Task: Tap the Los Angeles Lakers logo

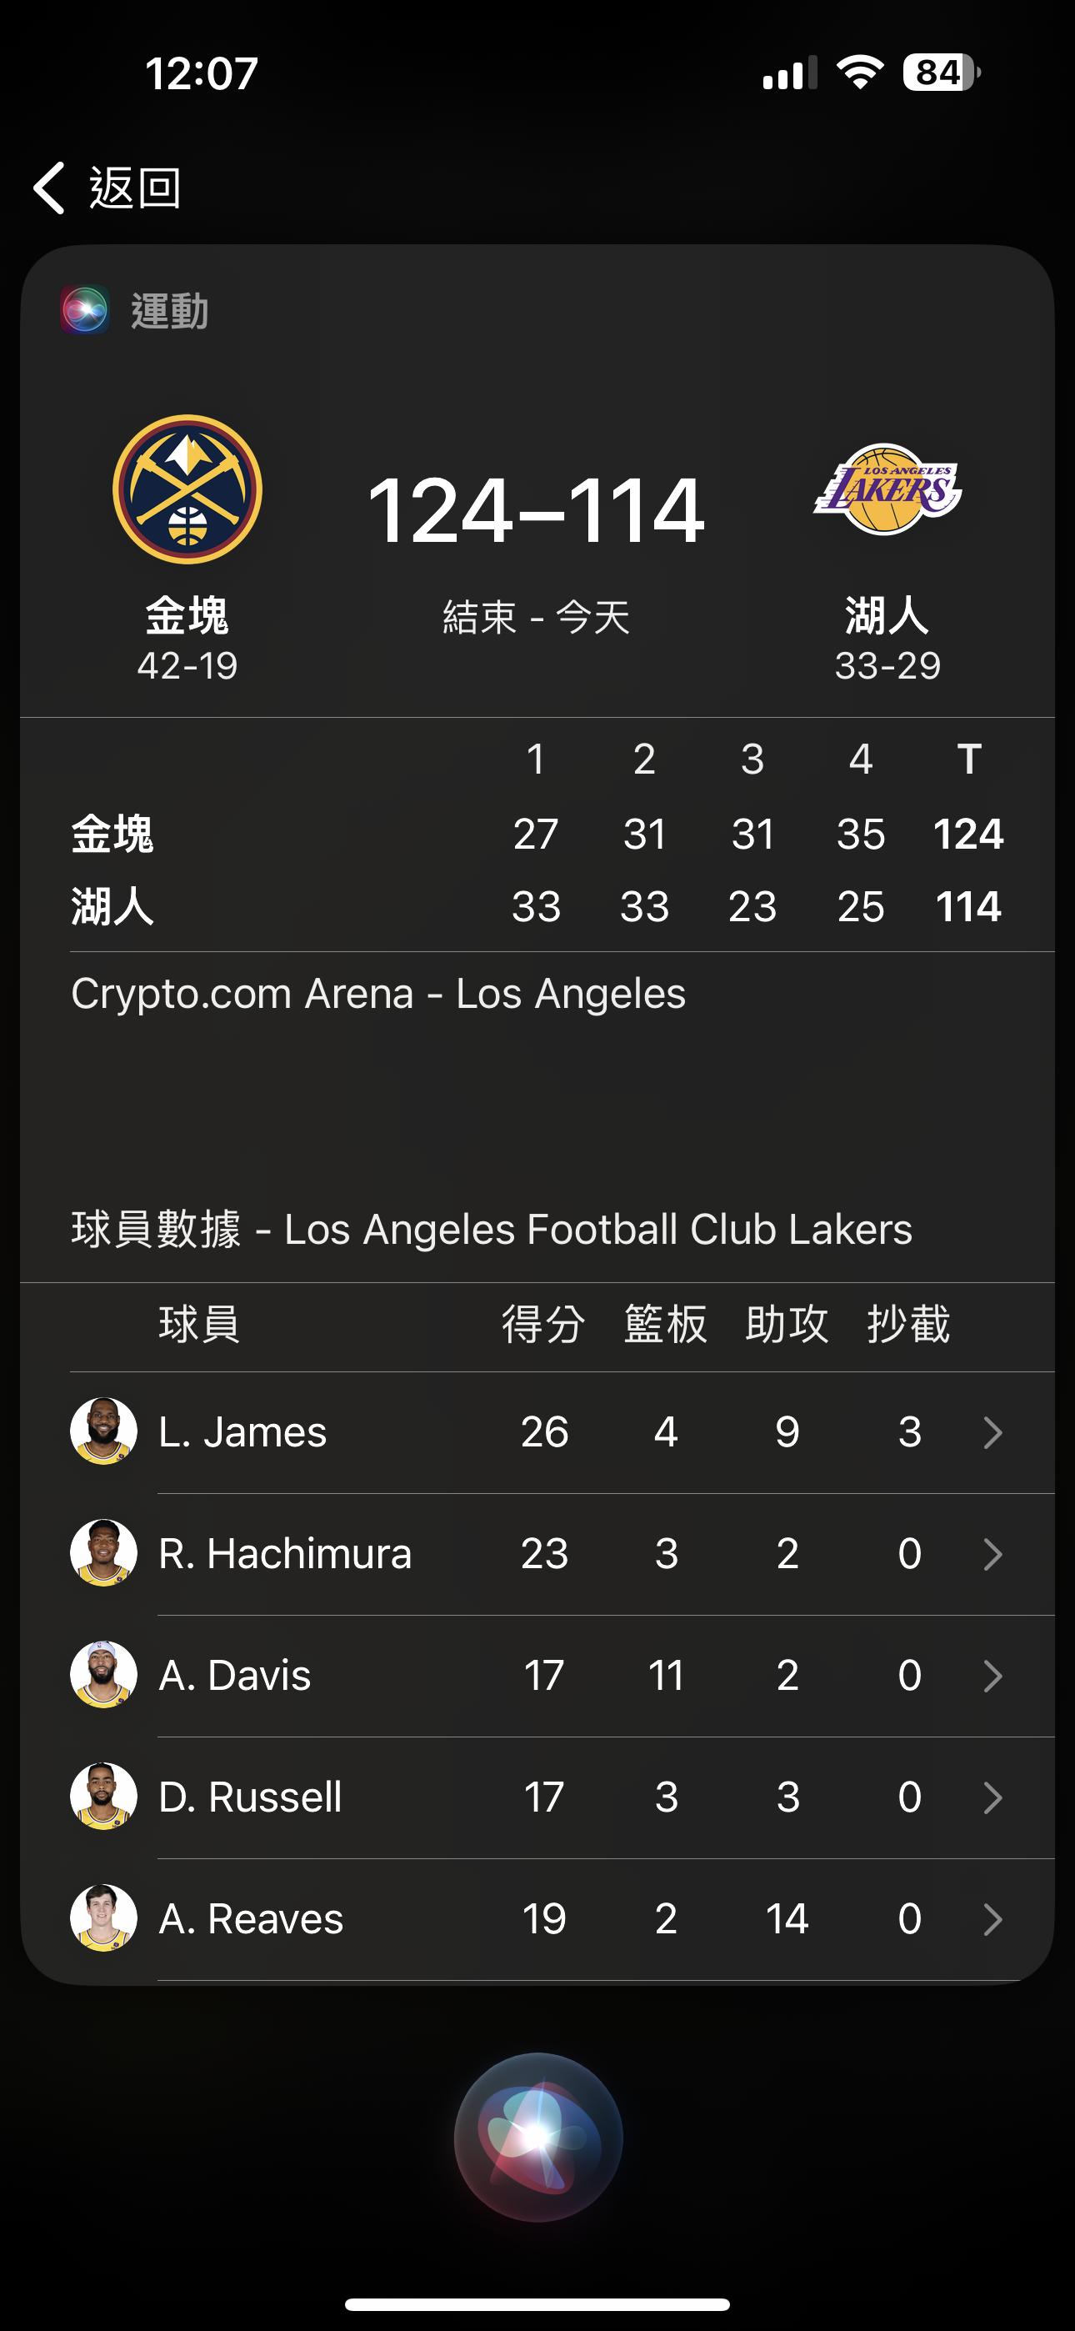Action: pyautogui.click(x=887, y=489)
